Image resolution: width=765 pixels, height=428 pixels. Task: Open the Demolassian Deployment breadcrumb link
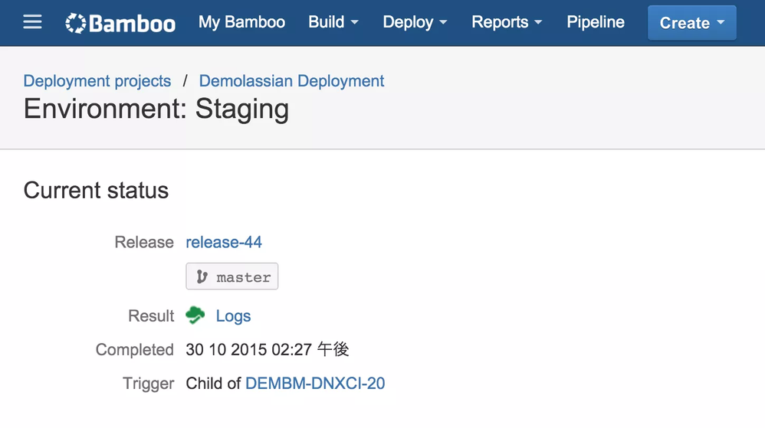pos(291,81)
